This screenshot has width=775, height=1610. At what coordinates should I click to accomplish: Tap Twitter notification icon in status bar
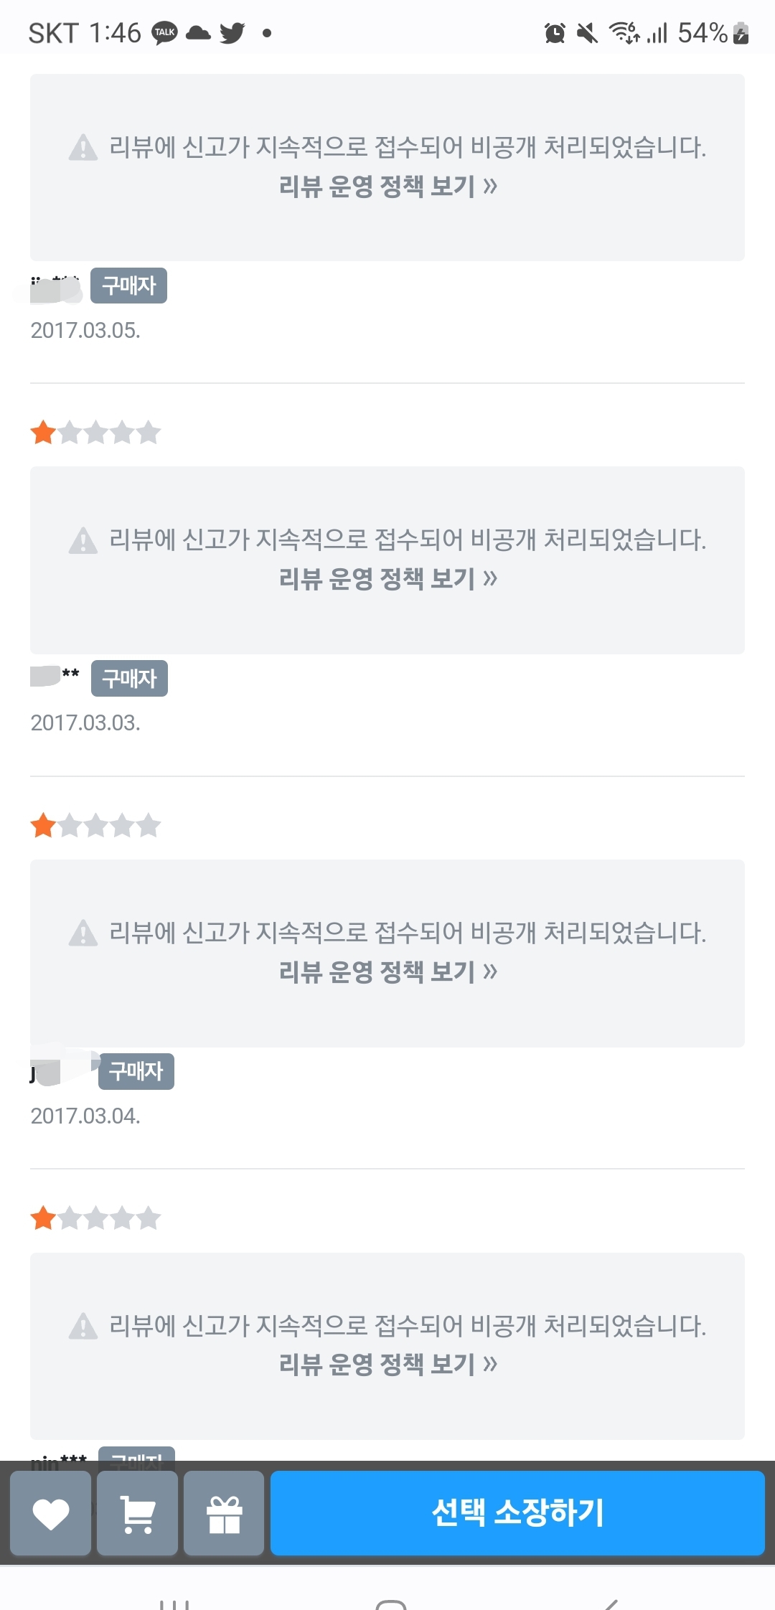[232, 33]
